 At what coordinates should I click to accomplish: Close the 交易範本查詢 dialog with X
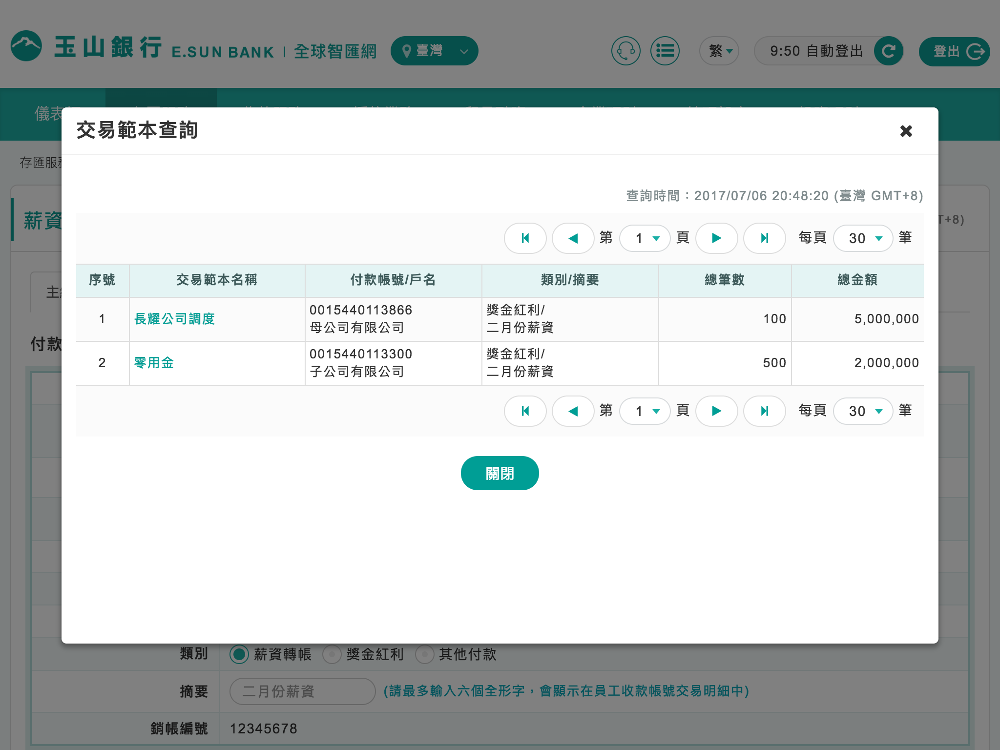pos(906,131)
